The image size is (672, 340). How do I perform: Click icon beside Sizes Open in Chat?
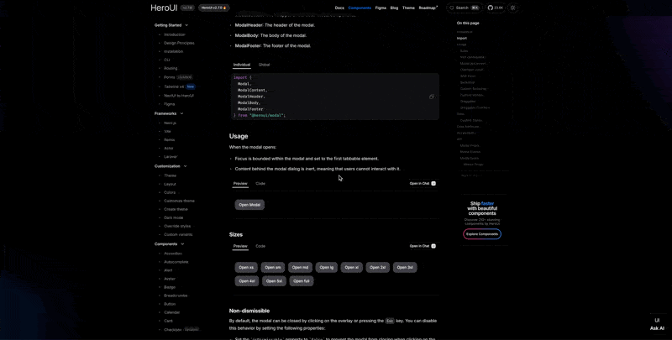433,246
